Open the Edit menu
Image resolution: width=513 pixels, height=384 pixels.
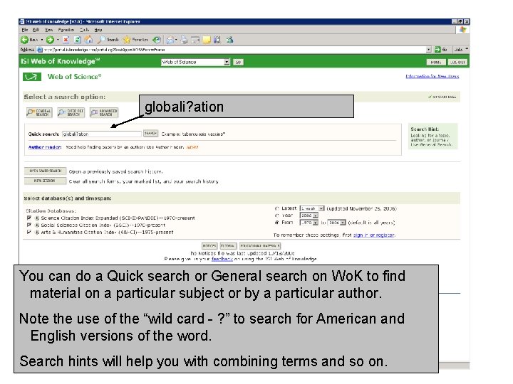[x=36, y=30]
